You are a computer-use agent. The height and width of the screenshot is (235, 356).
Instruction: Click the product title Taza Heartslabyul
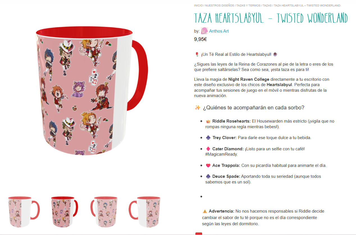coord(271,18)
